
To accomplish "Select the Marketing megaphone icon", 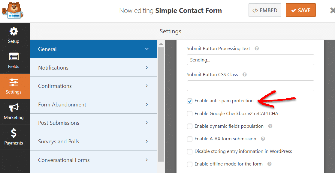I will pos(14,112).
